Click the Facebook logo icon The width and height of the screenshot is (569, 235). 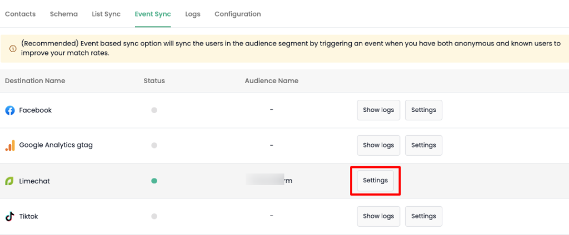(x=10, y=110)
